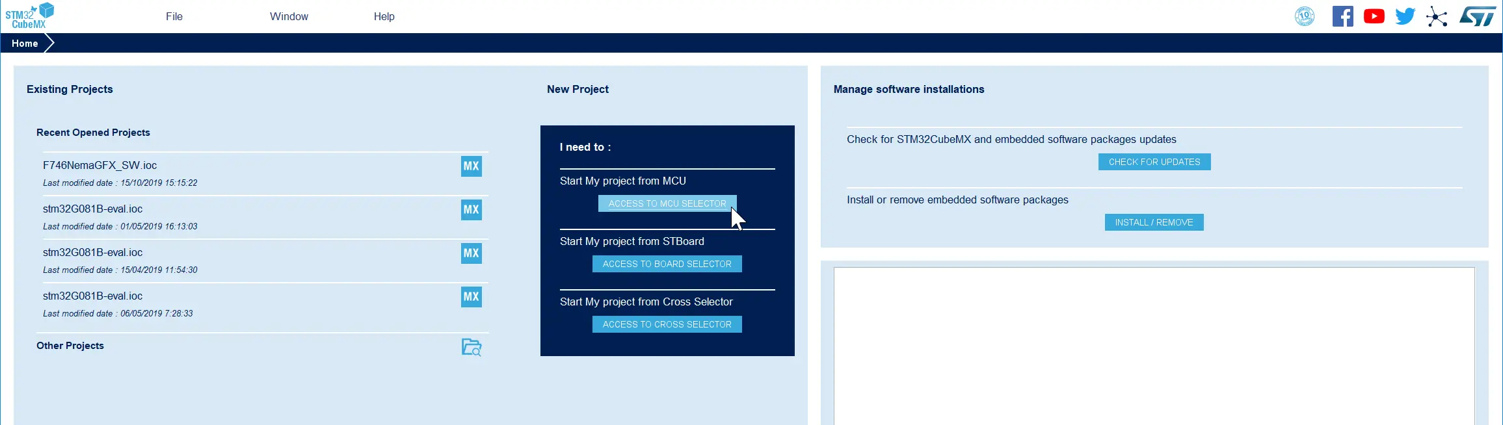
Task: Browse Other Projects with the folder icon
Action: (x=471, y=347)
